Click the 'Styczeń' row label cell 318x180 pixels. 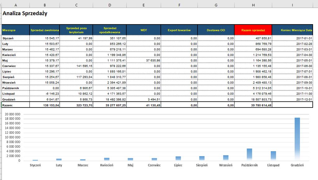(x=16, y=38)
